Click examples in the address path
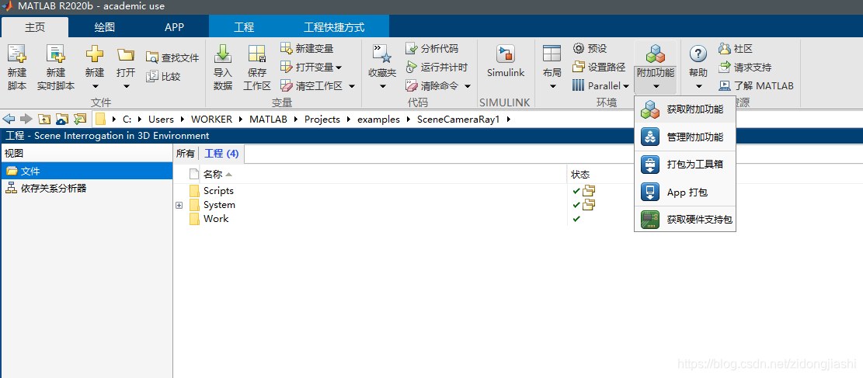The height and width of the screenshot is (378, 863). point(378,120)
